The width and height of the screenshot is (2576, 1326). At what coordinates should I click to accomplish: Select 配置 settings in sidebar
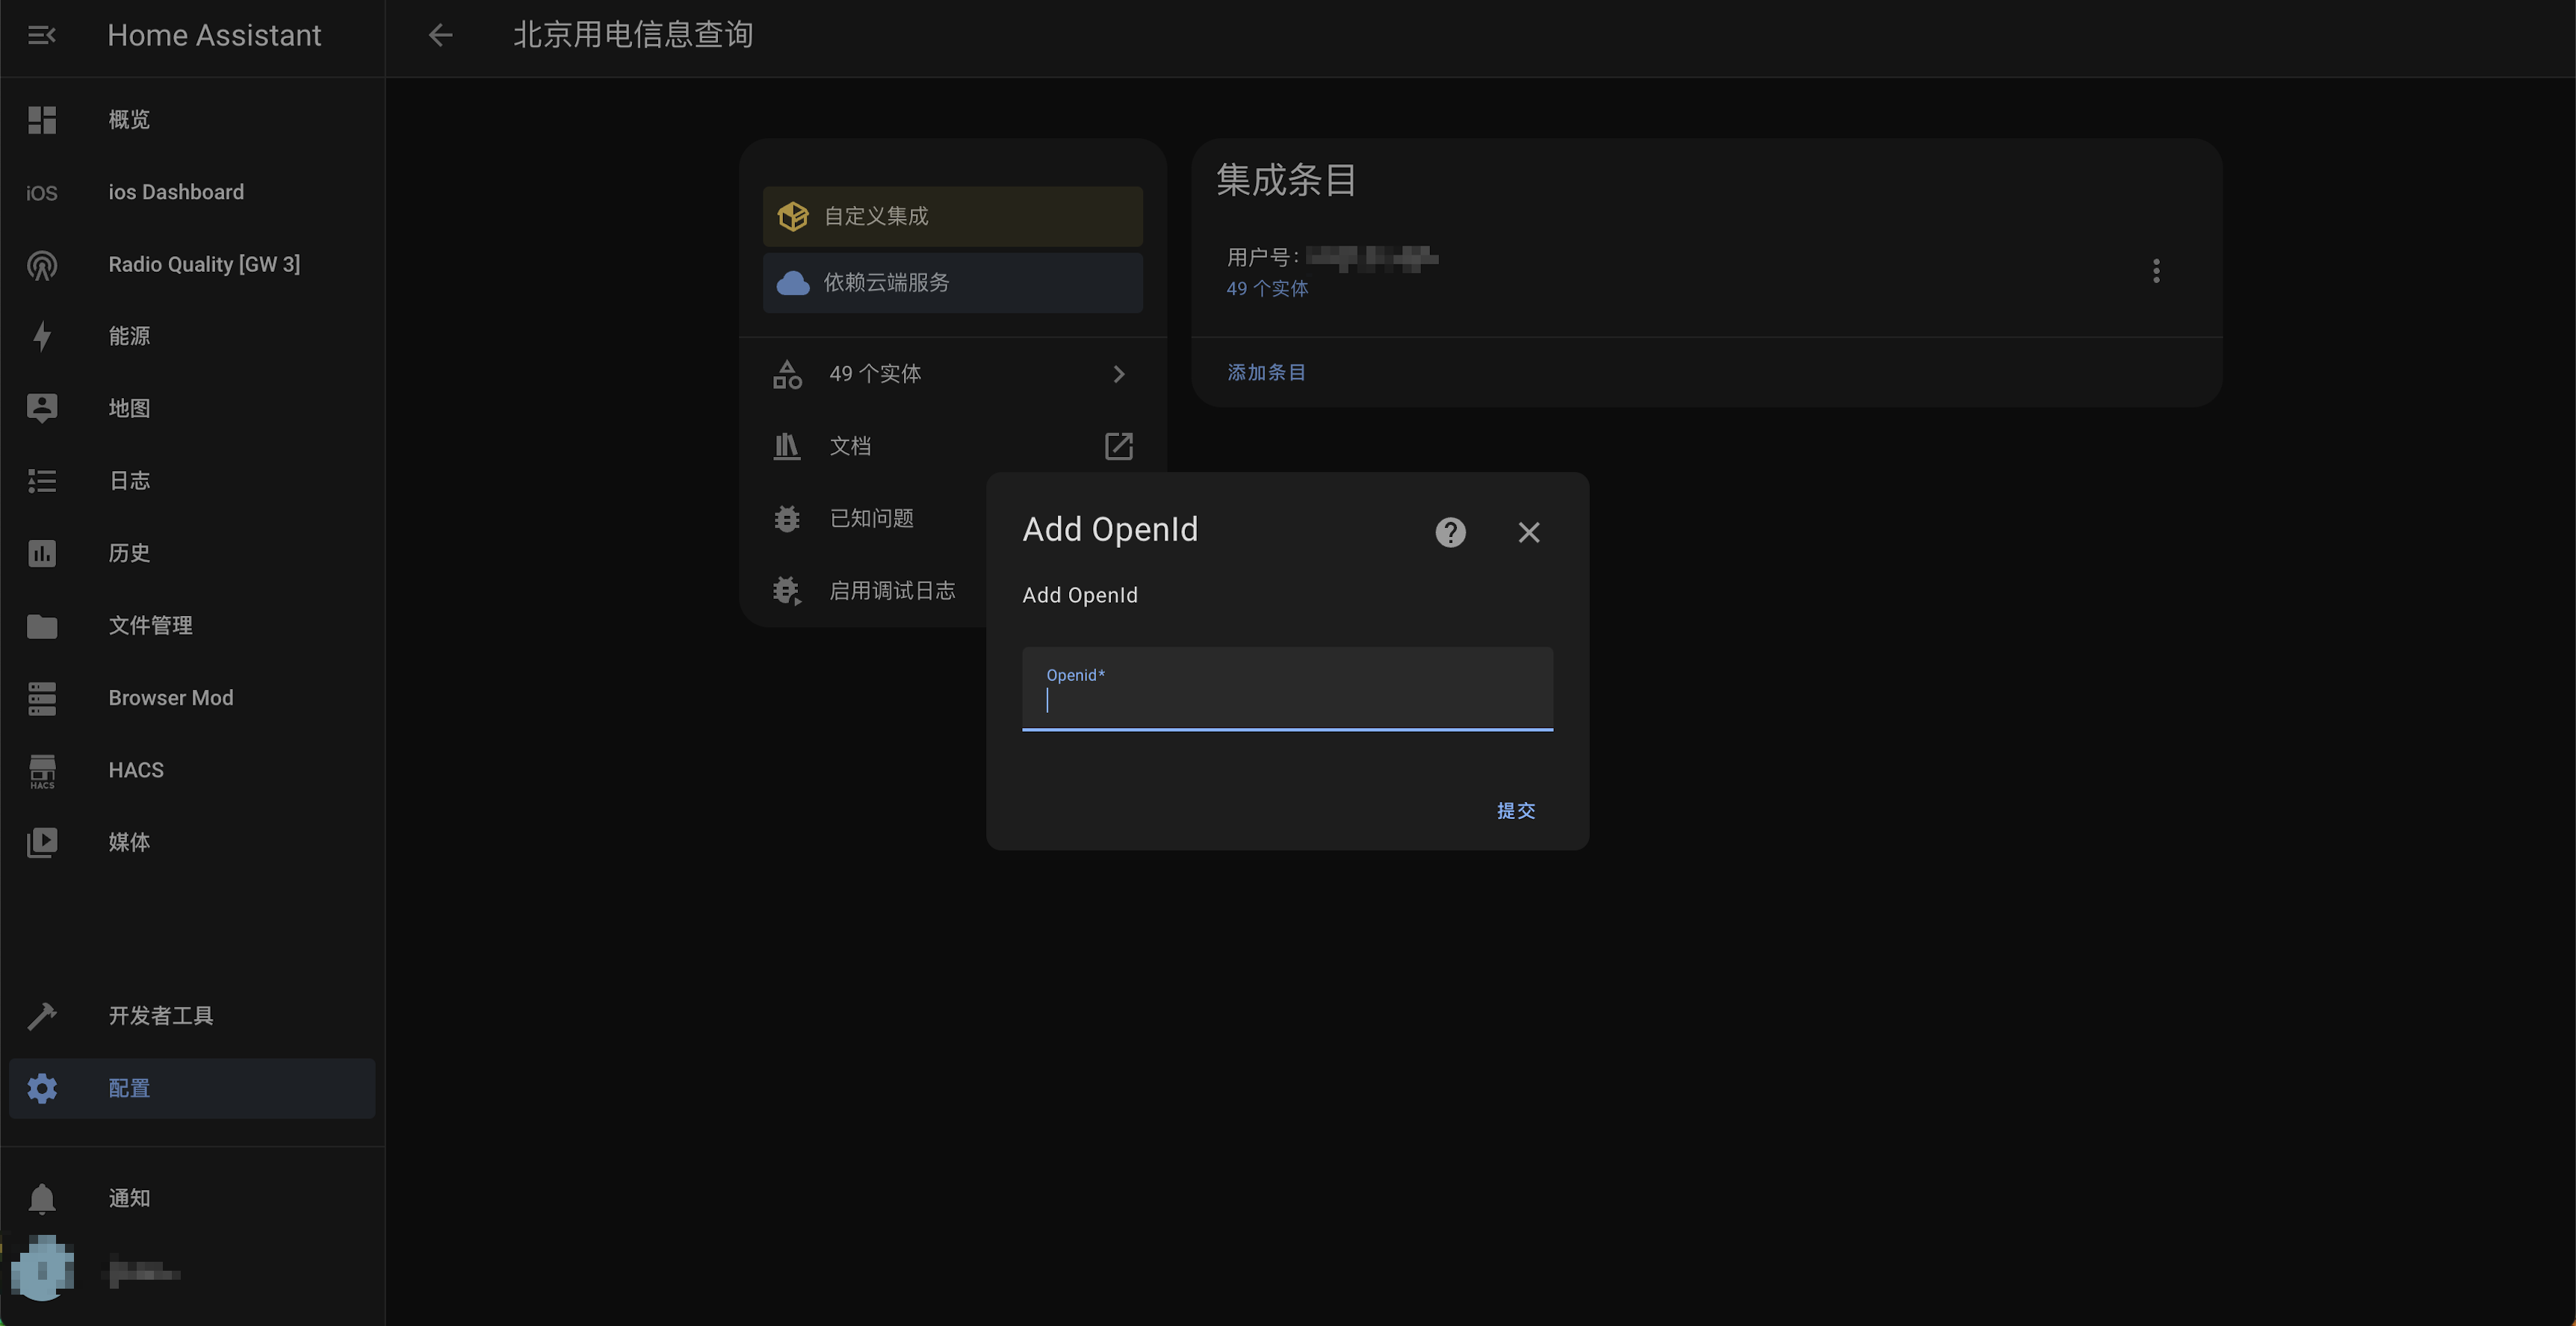tap(129, 1088)
